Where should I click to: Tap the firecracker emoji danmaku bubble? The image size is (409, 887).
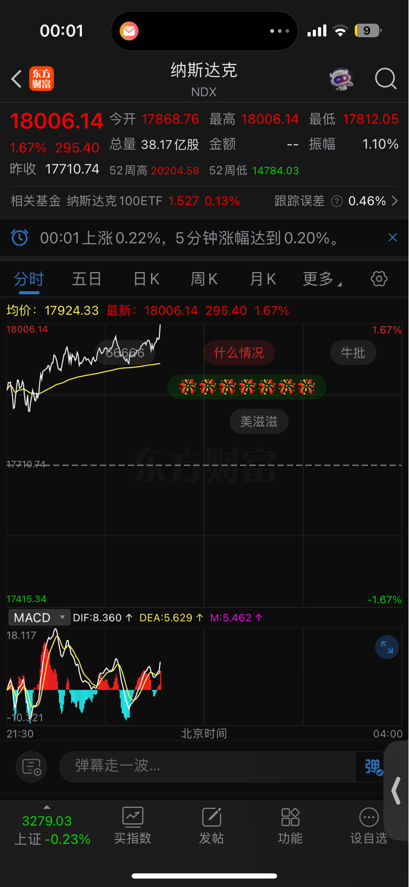247,387
